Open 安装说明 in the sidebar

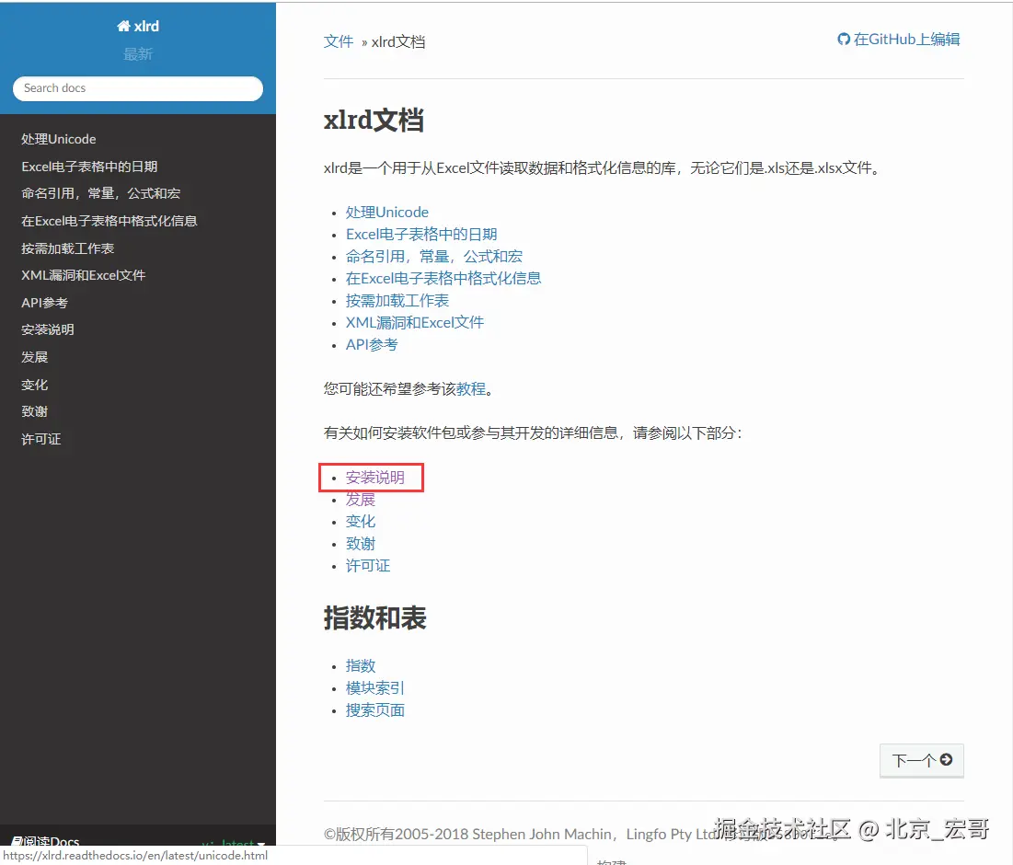48,330
